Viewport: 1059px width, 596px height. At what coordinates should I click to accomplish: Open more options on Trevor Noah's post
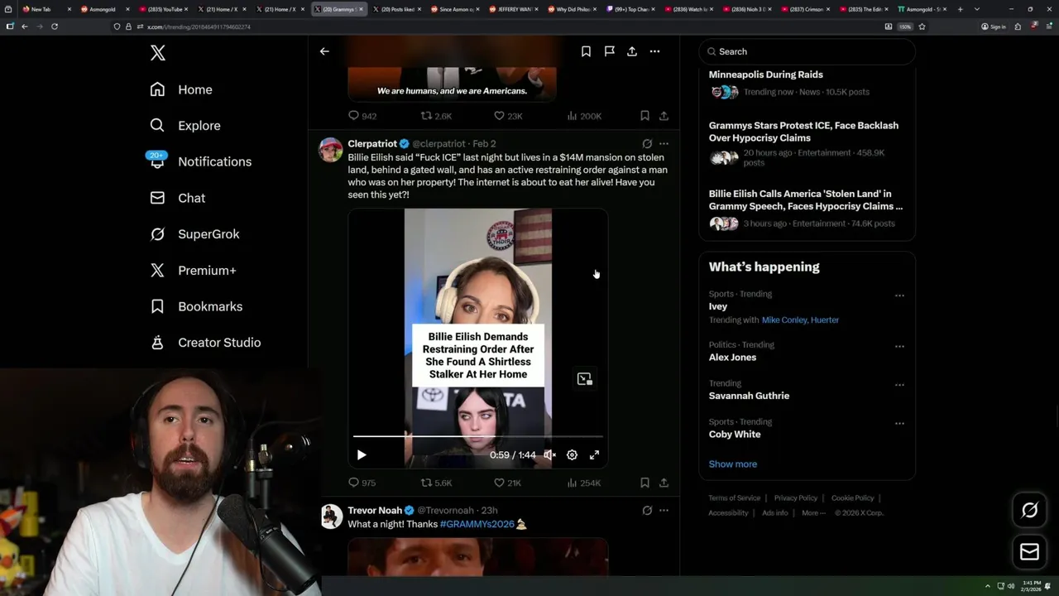point(664,511)
